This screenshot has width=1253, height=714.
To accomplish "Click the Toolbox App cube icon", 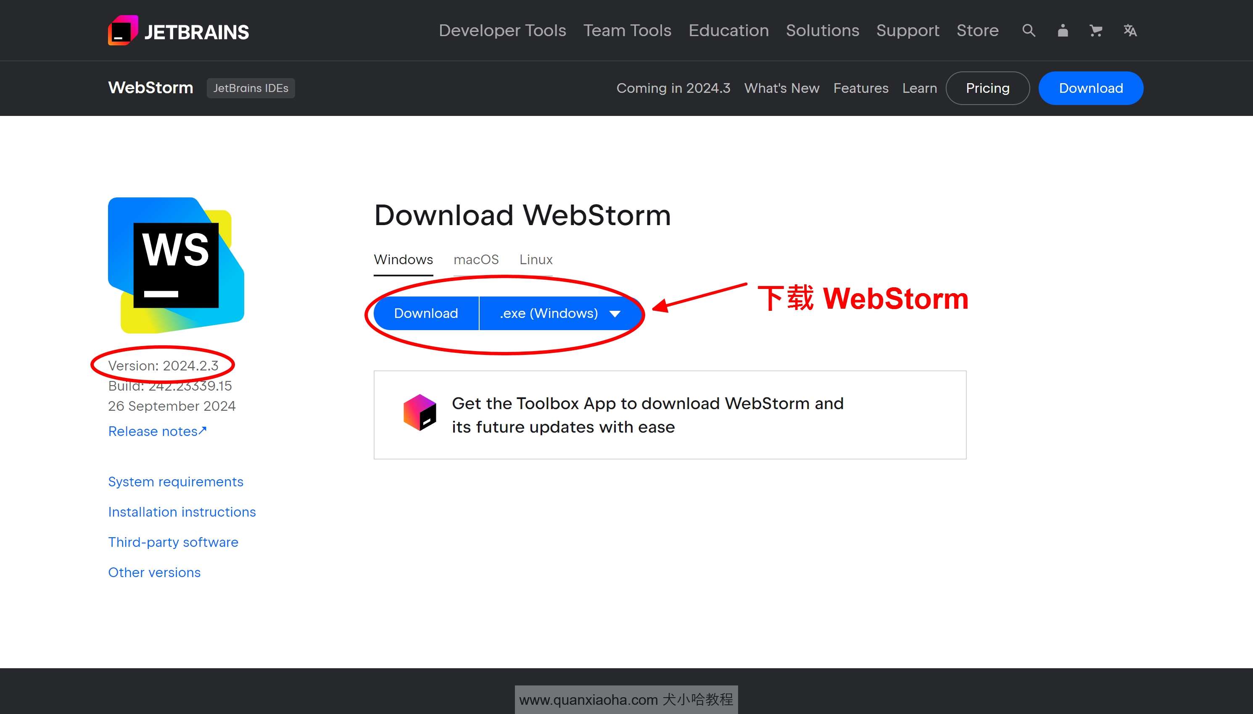I will 420,413.
